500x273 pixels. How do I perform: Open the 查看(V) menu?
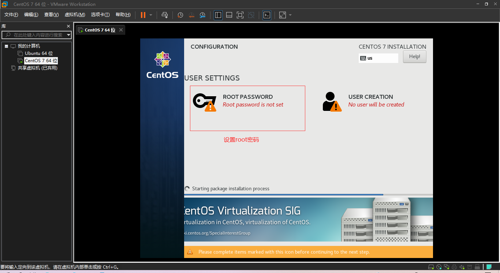(x=51, y=15)
